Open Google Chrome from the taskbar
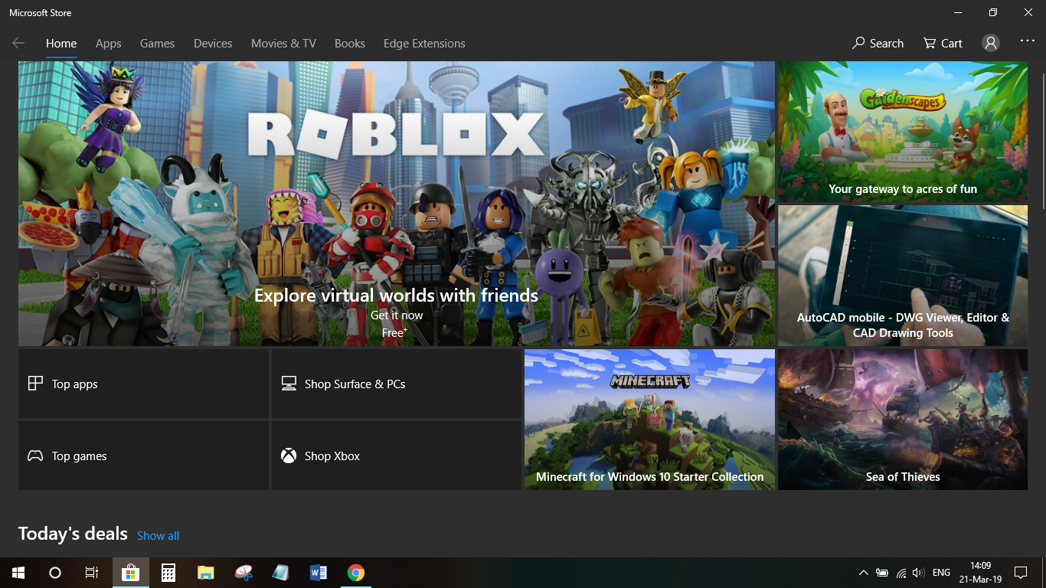Image resolution: width=1046 pixels, height=588 pixels. (356, 573)
